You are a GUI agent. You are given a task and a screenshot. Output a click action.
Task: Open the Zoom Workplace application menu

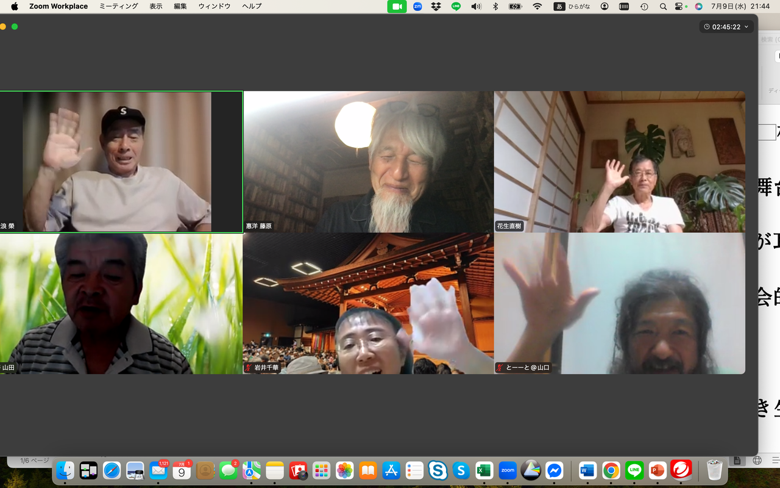tap(58, 6)
